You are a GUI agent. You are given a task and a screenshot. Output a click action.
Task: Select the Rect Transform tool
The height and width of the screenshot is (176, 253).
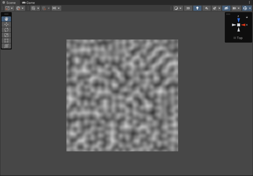point(6,41)
